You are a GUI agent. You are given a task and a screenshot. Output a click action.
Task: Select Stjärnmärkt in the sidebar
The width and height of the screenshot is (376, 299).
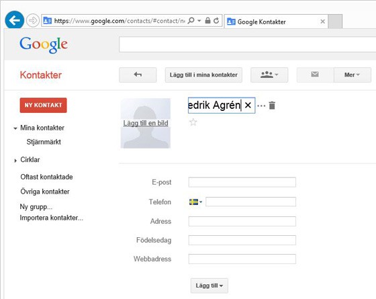click(x=44, y=142)
